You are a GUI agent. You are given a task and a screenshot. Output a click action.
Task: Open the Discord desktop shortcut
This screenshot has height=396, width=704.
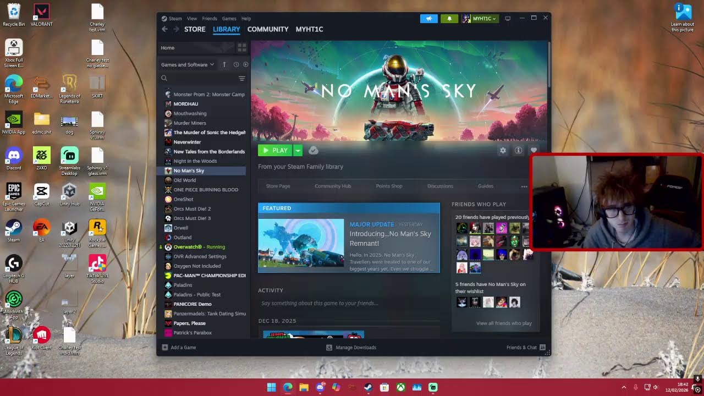tap(14, 159)
